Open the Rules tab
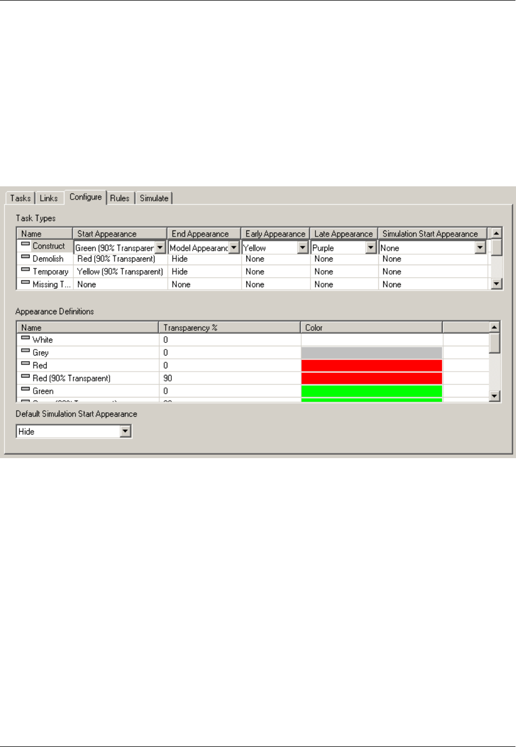 coord(120,198)
